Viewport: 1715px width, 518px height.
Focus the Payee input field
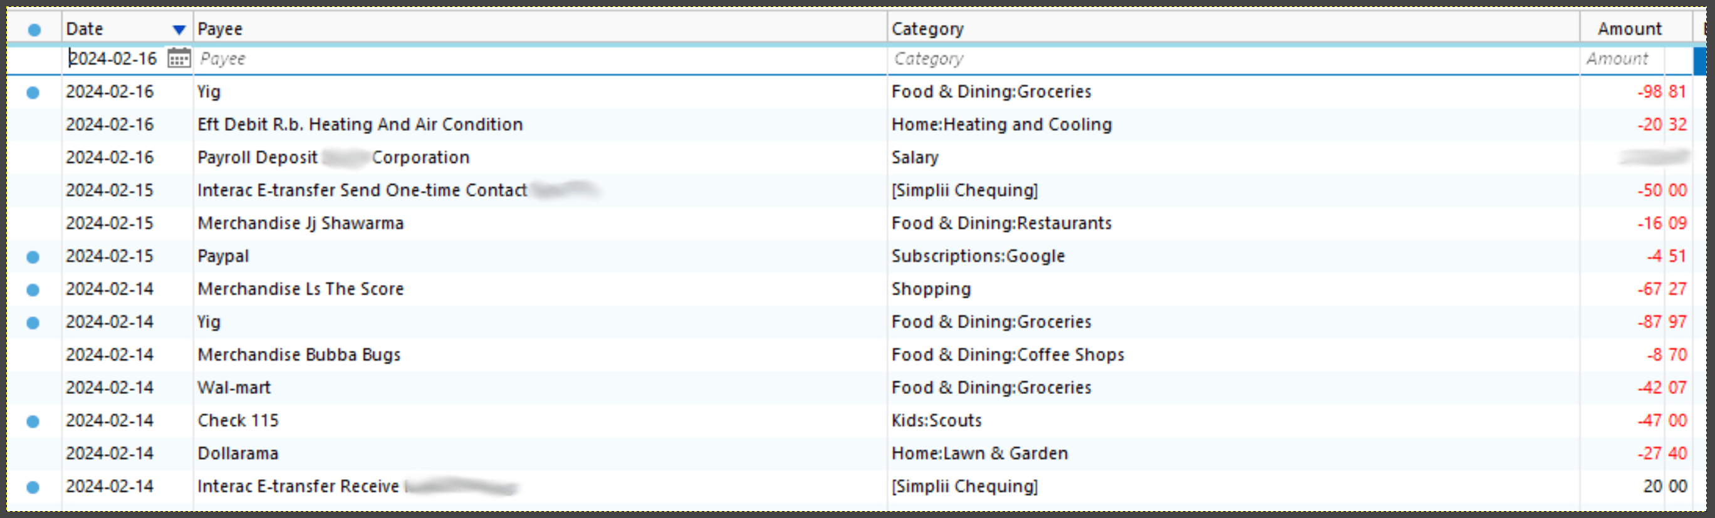click(x=540, y=59)
